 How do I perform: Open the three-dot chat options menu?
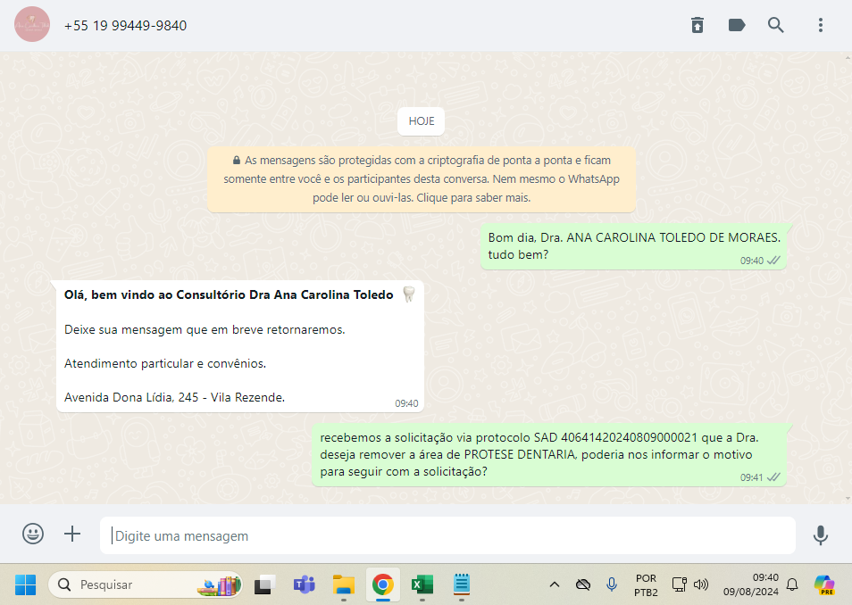(820, 25)
